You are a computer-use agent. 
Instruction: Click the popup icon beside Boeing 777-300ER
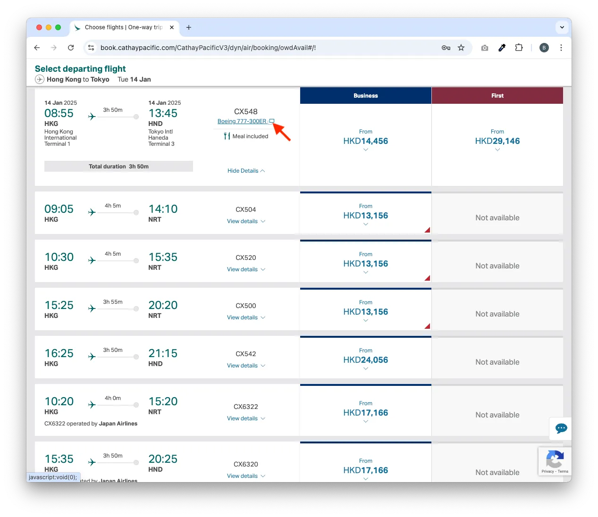pos(271,121)
